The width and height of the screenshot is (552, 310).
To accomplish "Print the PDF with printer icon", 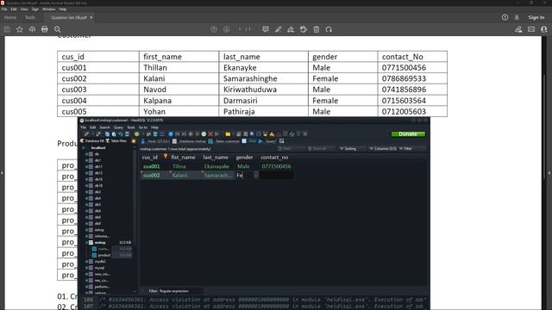I will click(x=45, y=29).
